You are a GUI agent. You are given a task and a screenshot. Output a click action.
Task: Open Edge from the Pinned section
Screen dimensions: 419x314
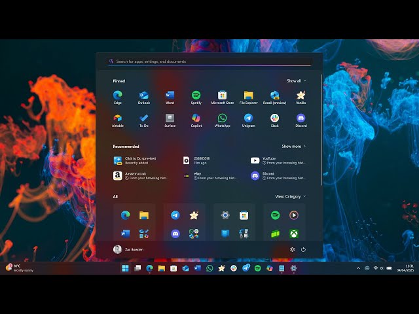[x=118, y=97]
